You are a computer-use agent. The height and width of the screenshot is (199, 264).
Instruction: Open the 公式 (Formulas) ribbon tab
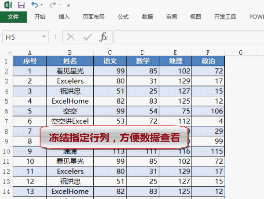[123, 17]
